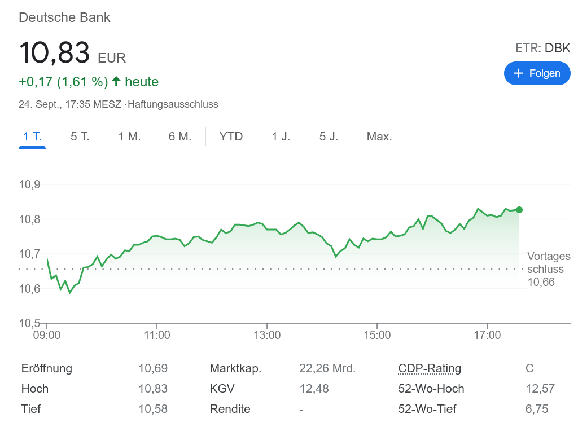The height and width of the screenshot is (427, 578).
Task: Click the green upward arrow next to heute
Action: (115, 82)
